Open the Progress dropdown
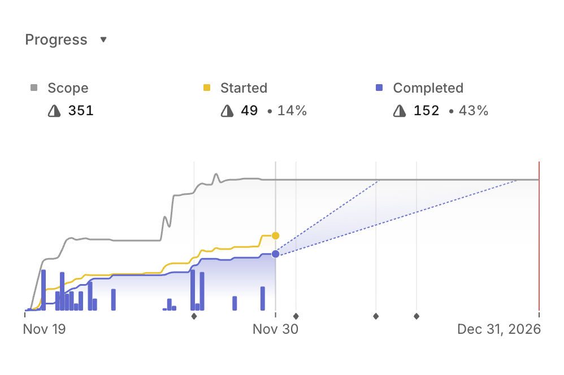The width and height of the screenshot is (564, 375). pos(56,40)
